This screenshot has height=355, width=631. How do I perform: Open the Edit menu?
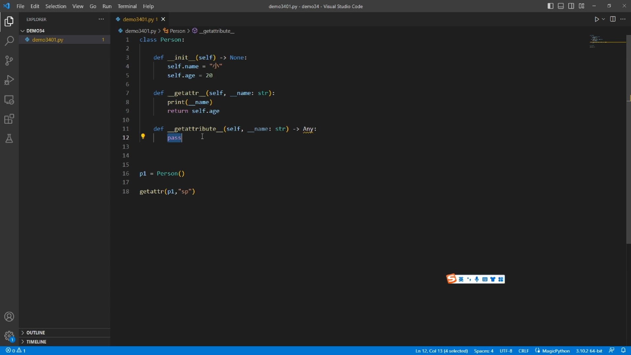pos(35,6)
